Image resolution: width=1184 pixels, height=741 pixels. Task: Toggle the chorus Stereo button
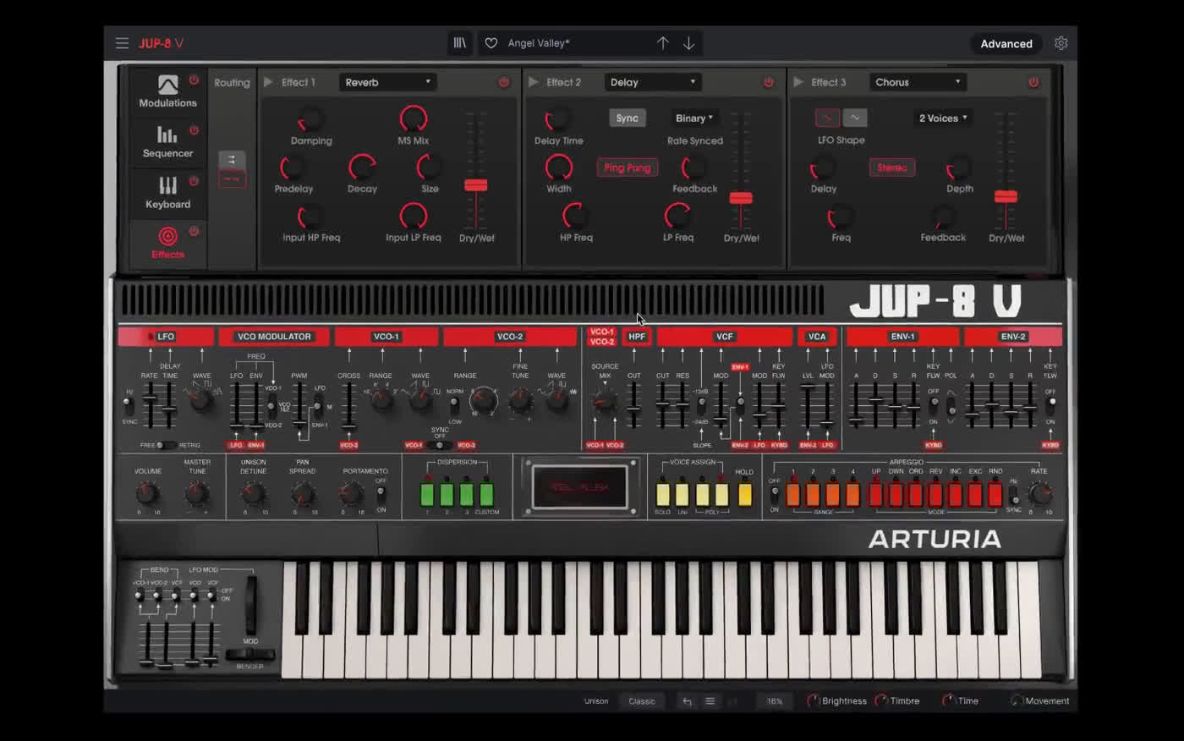coord(892,167)
